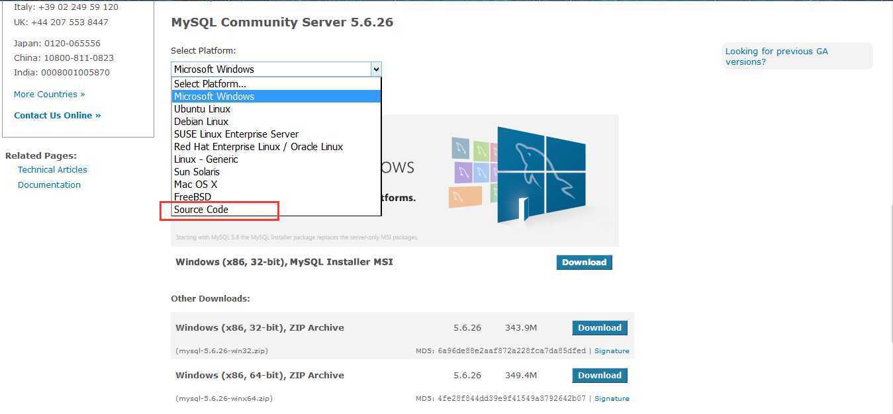Open Signature link for win32 zip
The height and width of the screenshot is (414, 893).
612,351
